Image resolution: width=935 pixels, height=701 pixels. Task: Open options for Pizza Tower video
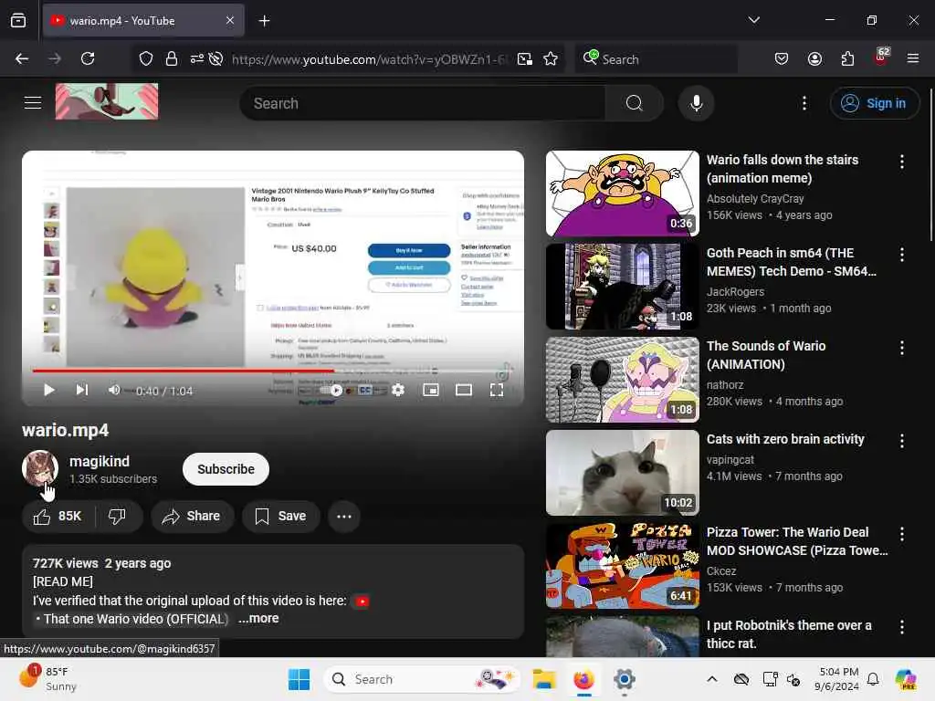pyautogui.click(x=901, y=533)
